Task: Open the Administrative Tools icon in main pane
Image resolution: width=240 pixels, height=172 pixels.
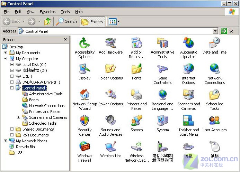Action: (x=162, y=43)
